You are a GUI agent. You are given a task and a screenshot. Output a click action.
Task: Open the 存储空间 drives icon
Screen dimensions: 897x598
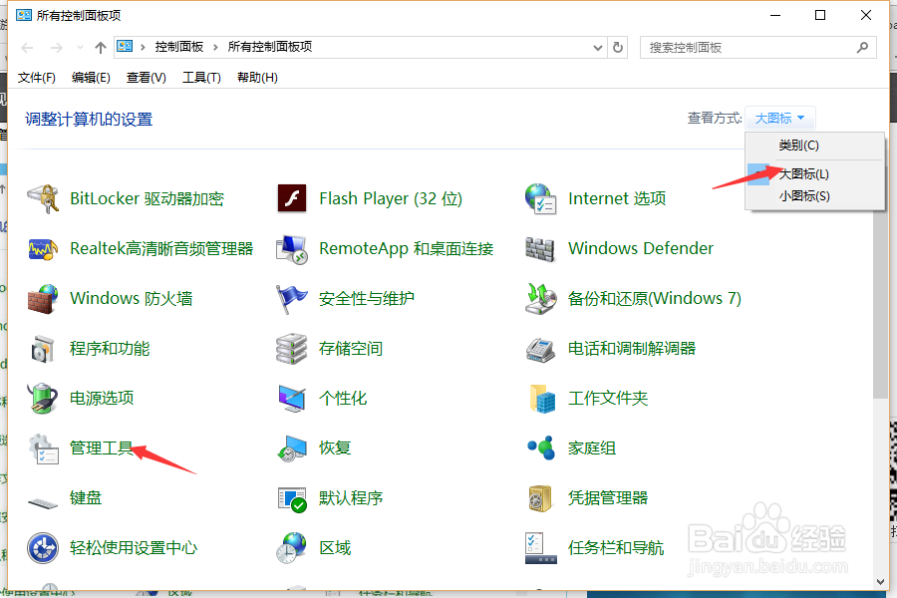click(292, 349)
